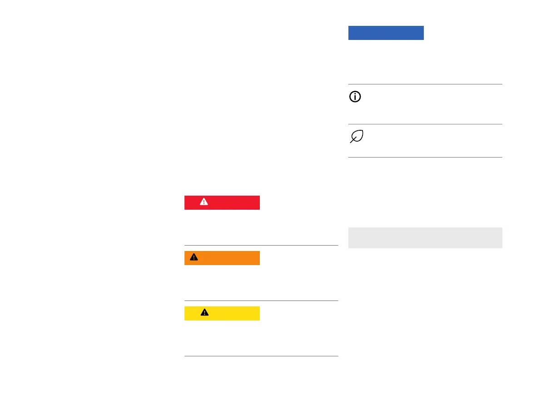
Task: Click the black warning triangle on yellow banner
Action: click(x=204, y=313)
